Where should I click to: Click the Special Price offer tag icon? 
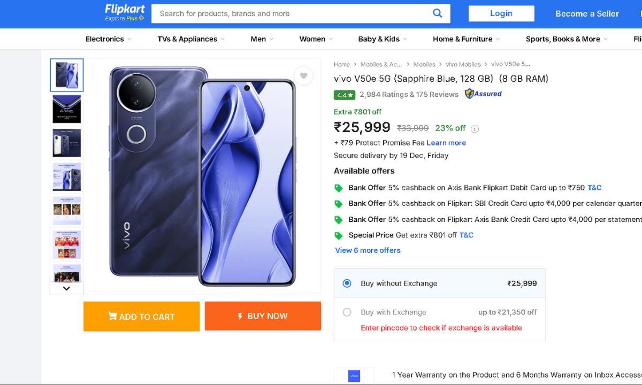tap(338, 236)
